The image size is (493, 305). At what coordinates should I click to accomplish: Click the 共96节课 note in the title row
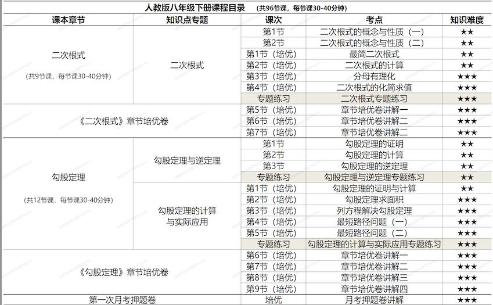coord(302,9)
